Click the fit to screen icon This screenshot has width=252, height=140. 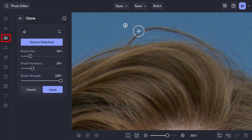[x=128, y=135]
